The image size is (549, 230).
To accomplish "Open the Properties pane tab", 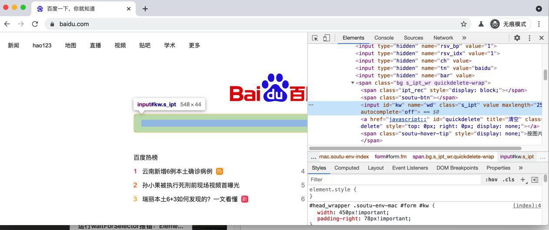I will tap(498, 168).
